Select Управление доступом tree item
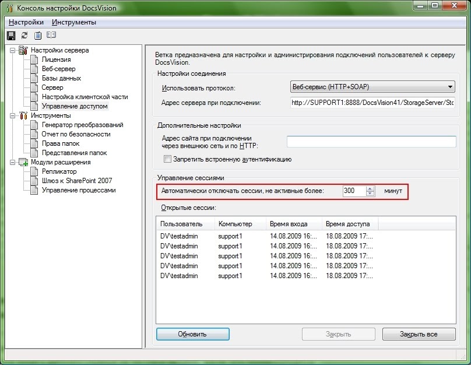 click(x=75, y=106)
